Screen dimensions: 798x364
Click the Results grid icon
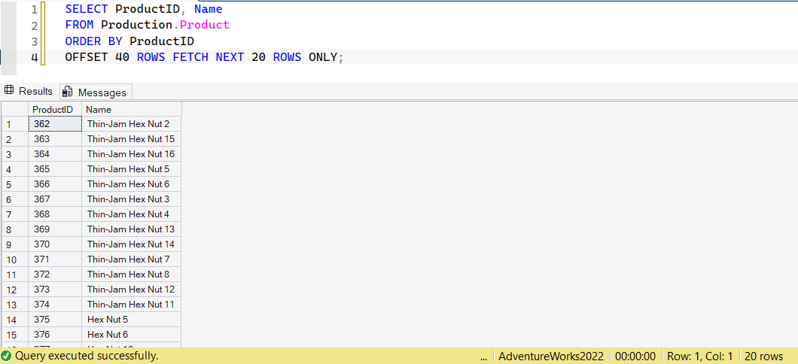pyautogui.click(x=9, y=91)
